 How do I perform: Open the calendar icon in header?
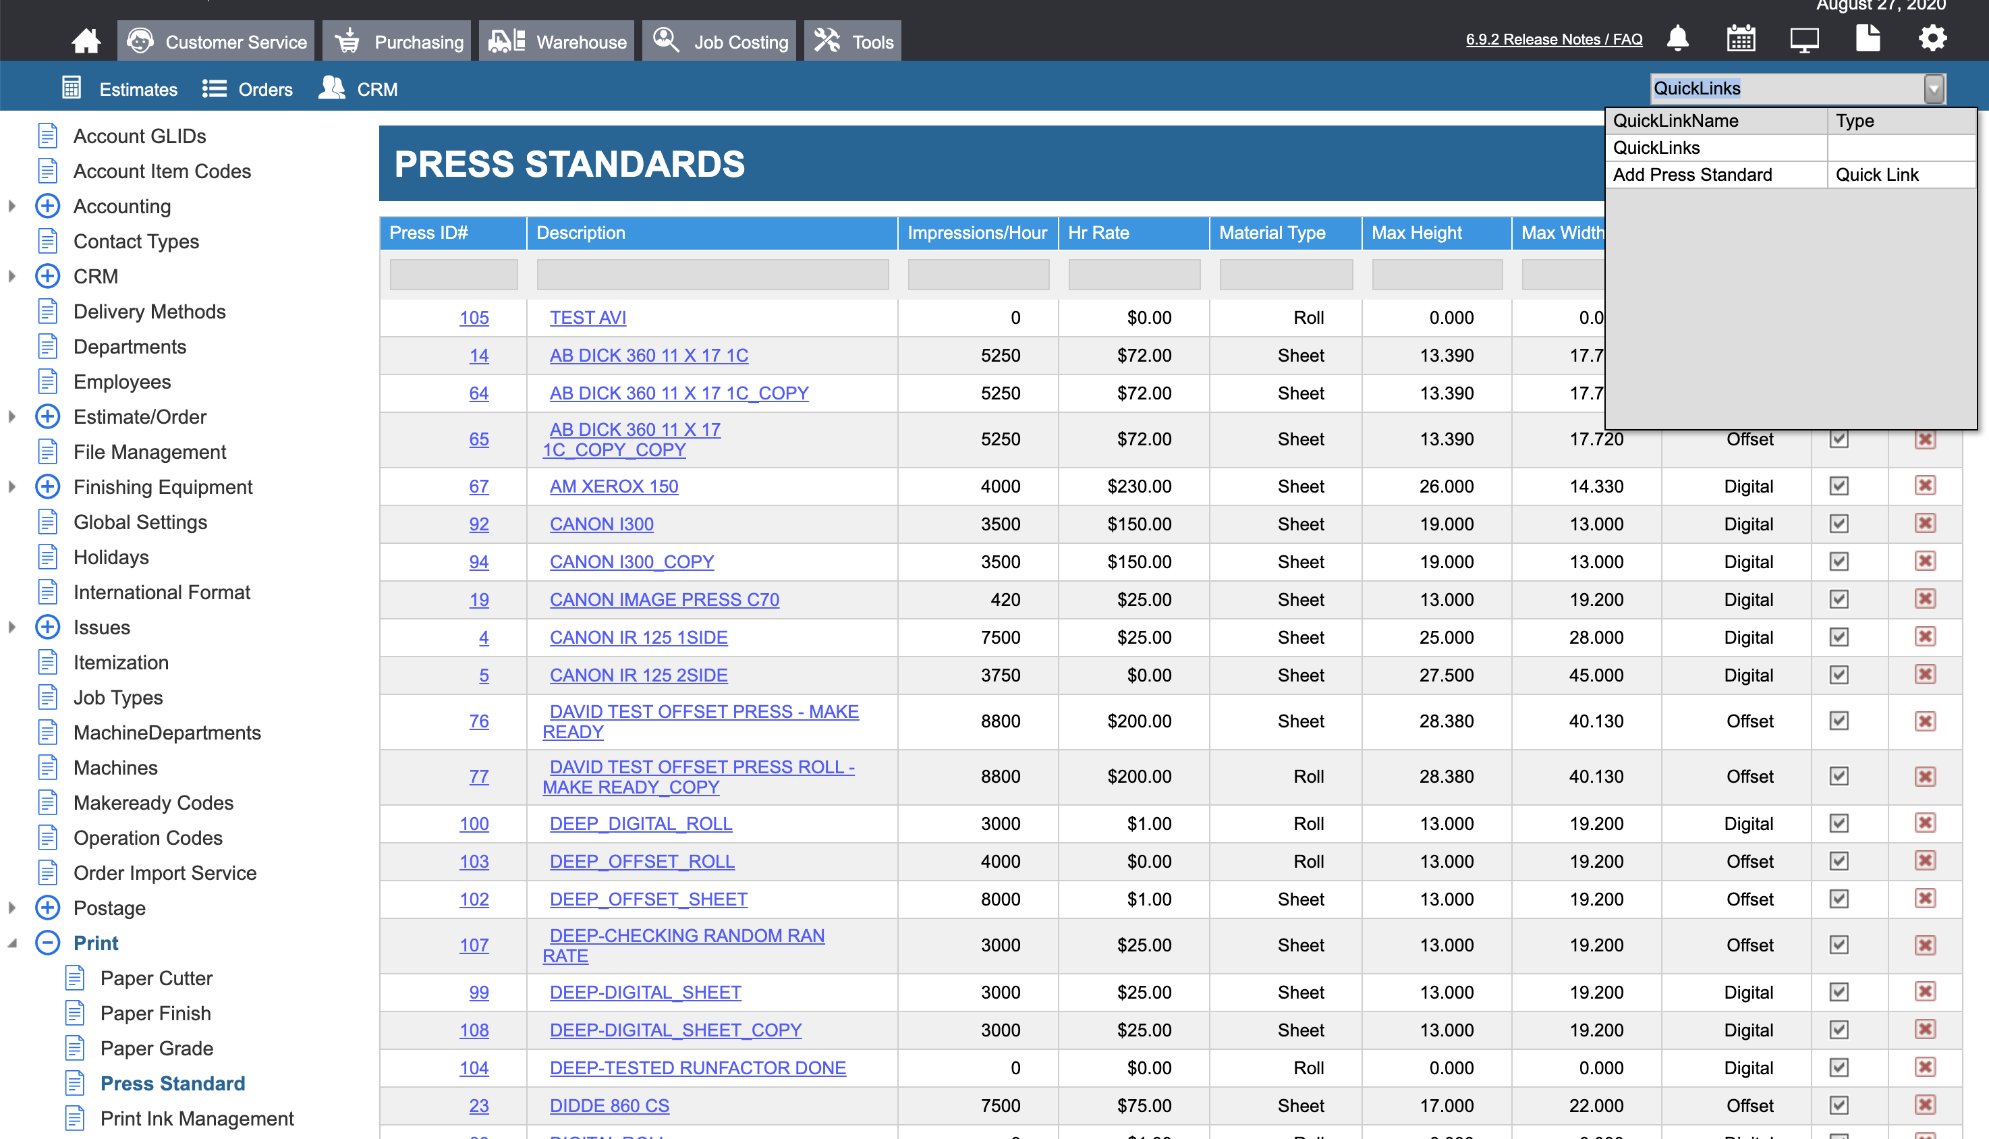pos(1741,39)
